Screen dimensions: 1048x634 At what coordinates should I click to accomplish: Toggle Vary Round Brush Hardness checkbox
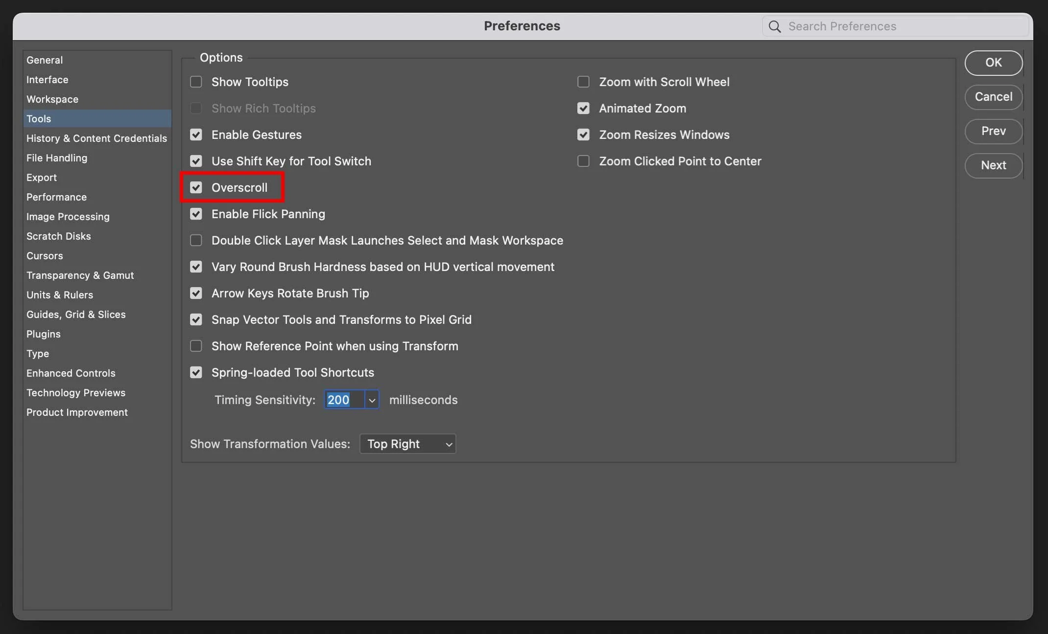click(x=196, y=267)
